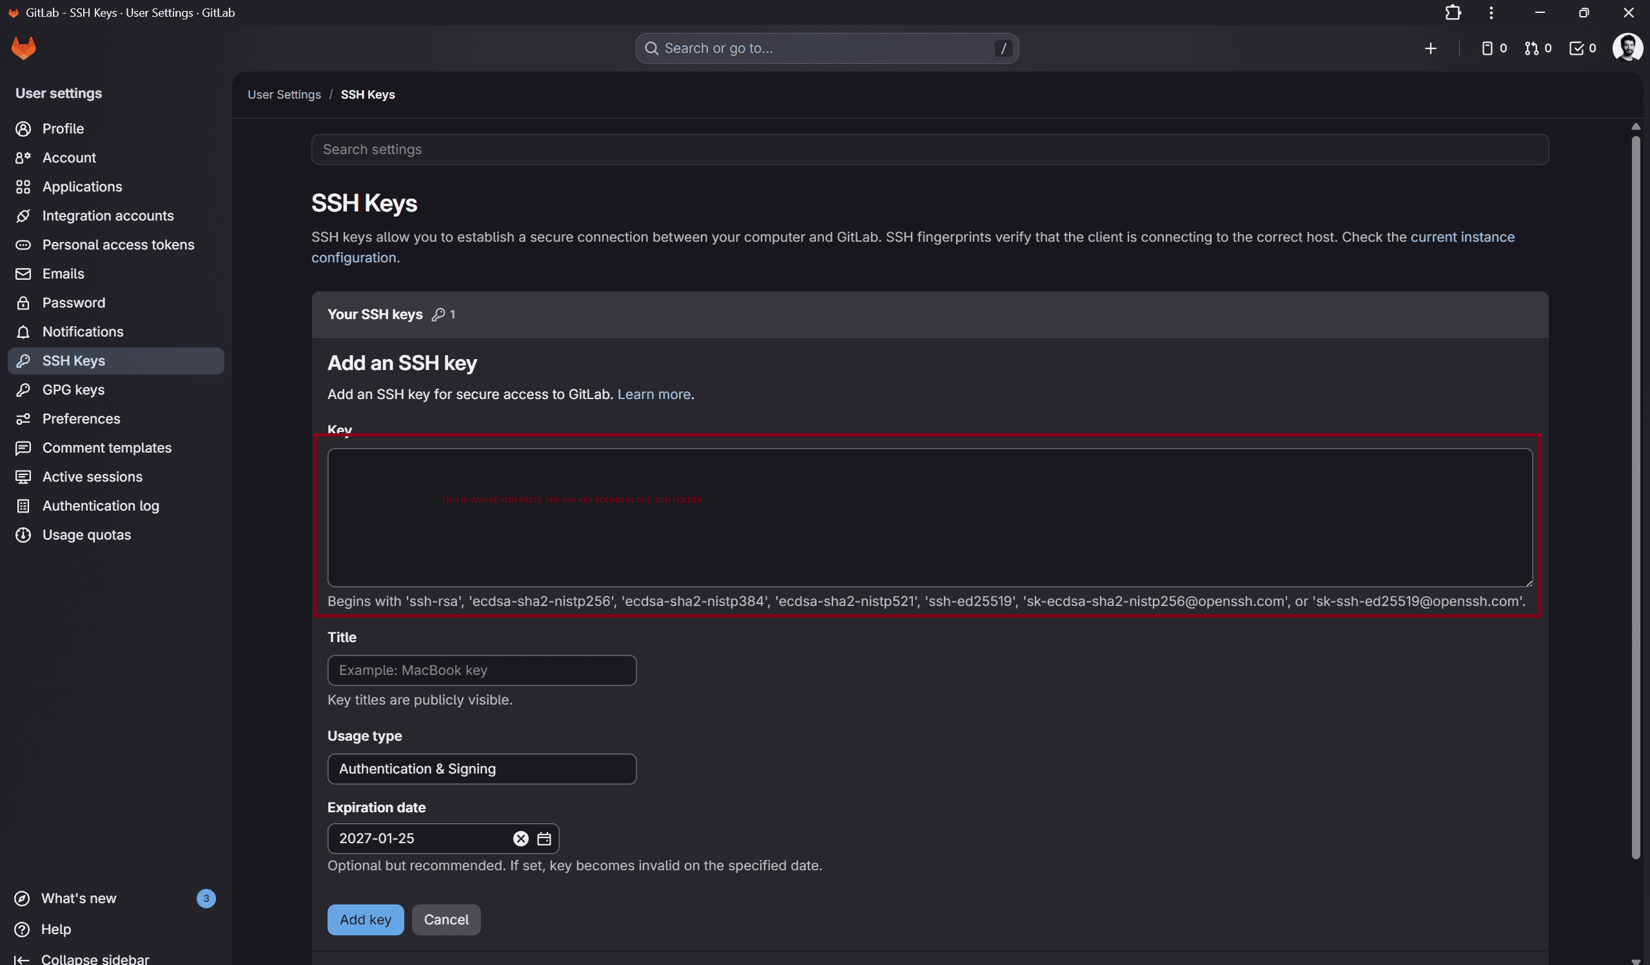1650x965 pixels.
Task: Open Notifications settings
Action: pos(82,331)
